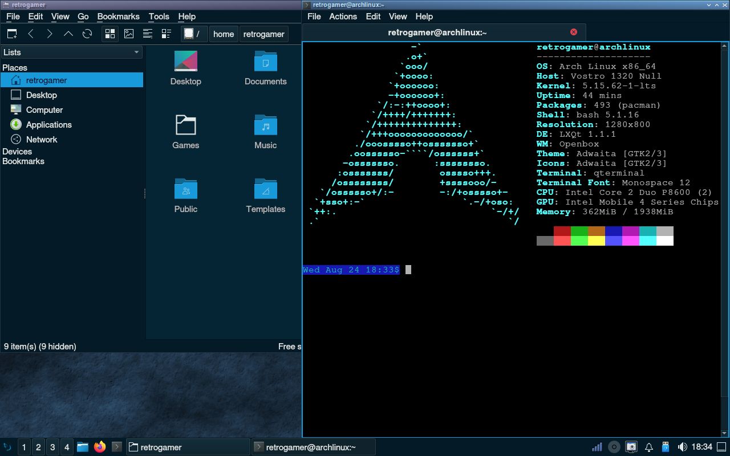
Task: Switch to detailed list view mode
Action: [x=166, y=34]
